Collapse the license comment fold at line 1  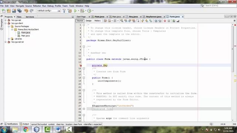pos(84,25)
